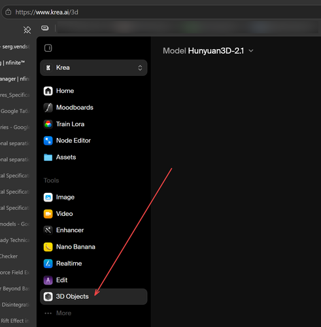
Task: Click the Moodboards icon
Action: pyautogui.click(x=48, y=107)
